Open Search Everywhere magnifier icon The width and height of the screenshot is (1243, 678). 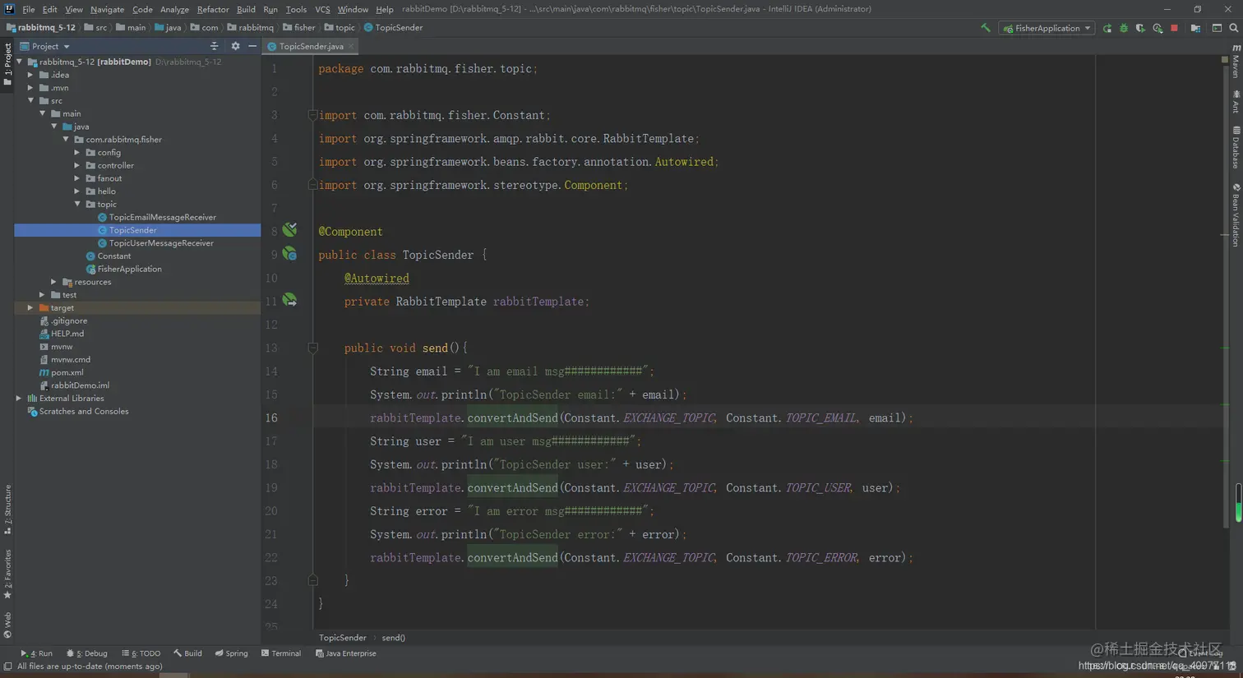click(x=1234, y=28)
